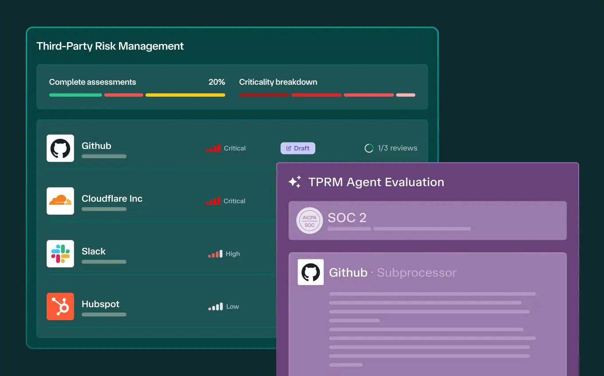The image size is (604, 376).
Task: Click the Cloudflare Inc logo
Action: pos(60,201)
